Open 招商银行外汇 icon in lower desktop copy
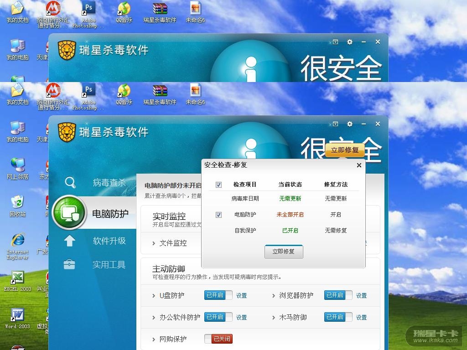 (53, 97)
